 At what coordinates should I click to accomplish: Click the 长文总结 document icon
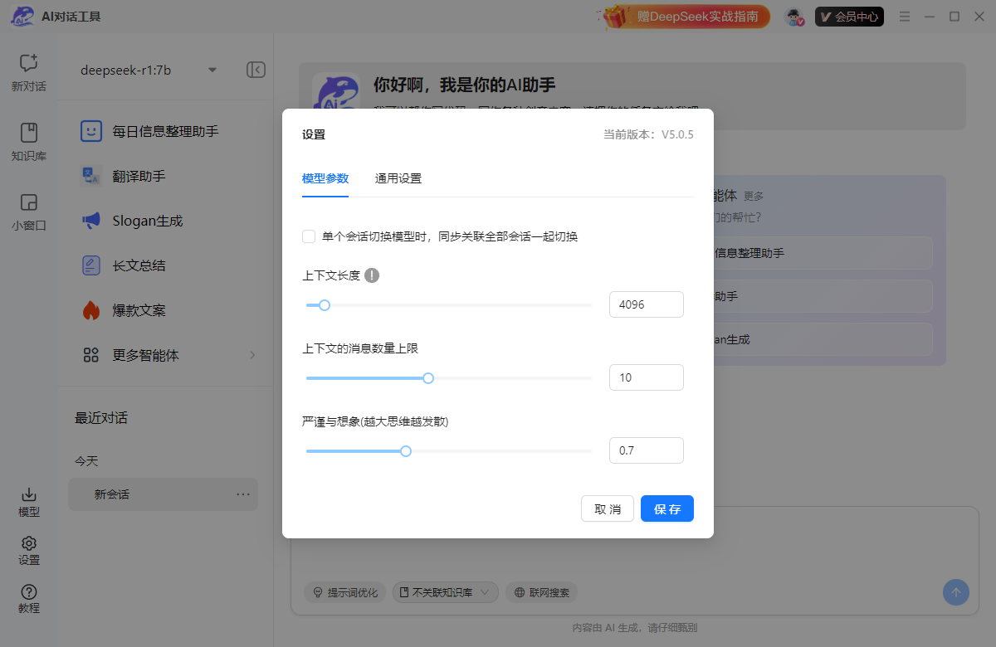click(91, 265)
